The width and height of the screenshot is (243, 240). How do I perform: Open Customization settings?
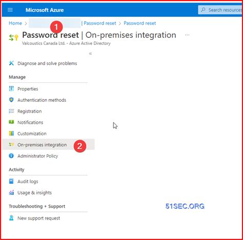pos(32,134)
